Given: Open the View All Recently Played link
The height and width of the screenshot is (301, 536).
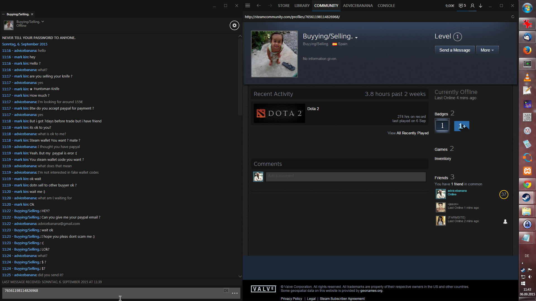Looking at the screenshot, I should pos(408,133).
